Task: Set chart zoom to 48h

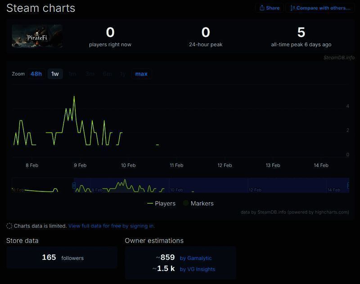Action: pos(36,74)
